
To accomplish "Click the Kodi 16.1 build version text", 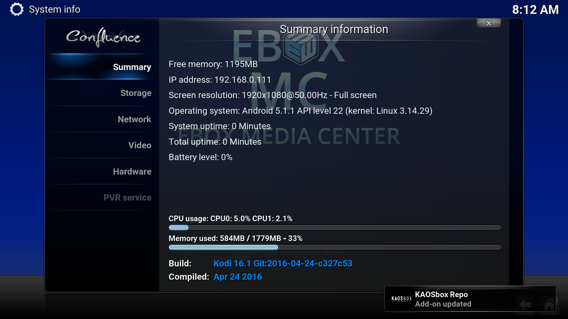I will point(283,263).
